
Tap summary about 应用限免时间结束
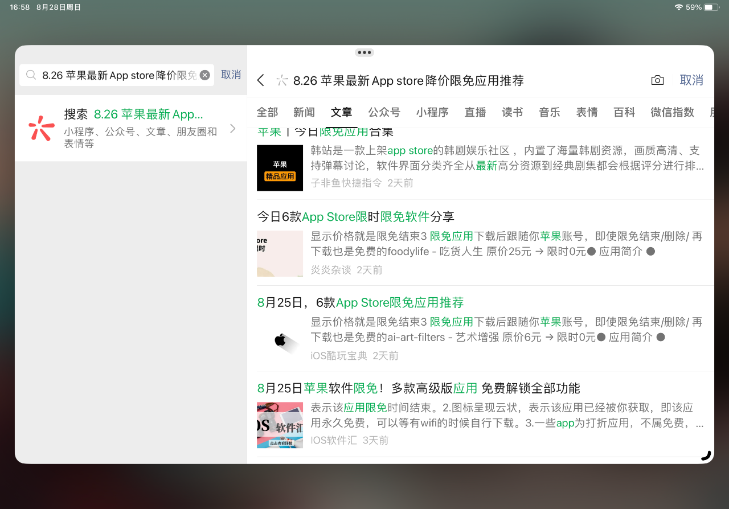click(x=507, y=416)
